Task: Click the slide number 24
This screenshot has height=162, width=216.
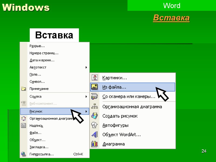Action: pyautogui.click(x=204, y=151)
